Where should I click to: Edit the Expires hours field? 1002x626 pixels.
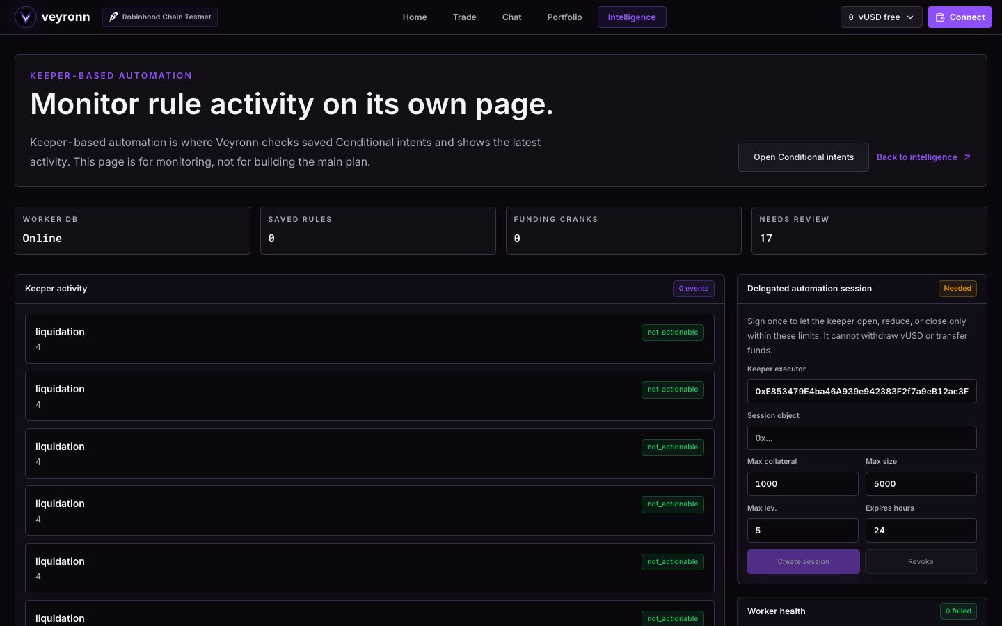(x=921, y=531)
